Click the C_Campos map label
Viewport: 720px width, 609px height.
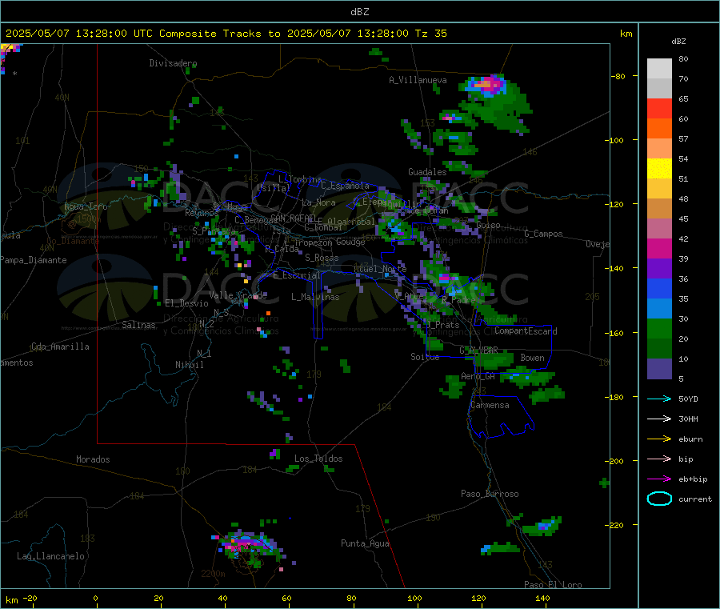[x=543, y=234]
